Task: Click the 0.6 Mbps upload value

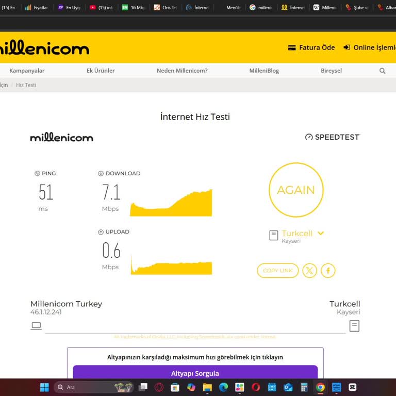Action: [x=111, y=250]
